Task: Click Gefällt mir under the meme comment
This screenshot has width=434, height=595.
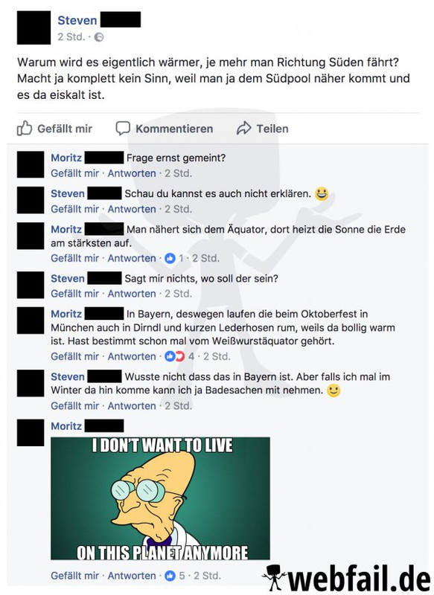Action: (74, 576)
